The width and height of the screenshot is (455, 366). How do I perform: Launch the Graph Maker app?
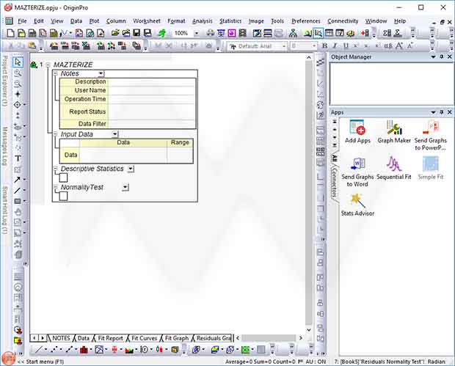394,132
